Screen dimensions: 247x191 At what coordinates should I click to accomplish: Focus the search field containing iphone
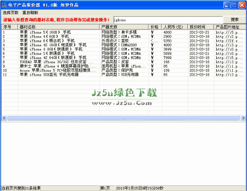point(168,20)
